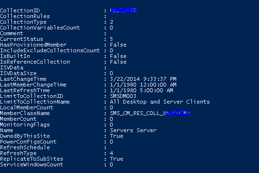Viewport: 259px width, 173px height.
Task: Click IncludeExcludeCollectionsCount label
Action: pyautogui.click(x=50, y=50)
